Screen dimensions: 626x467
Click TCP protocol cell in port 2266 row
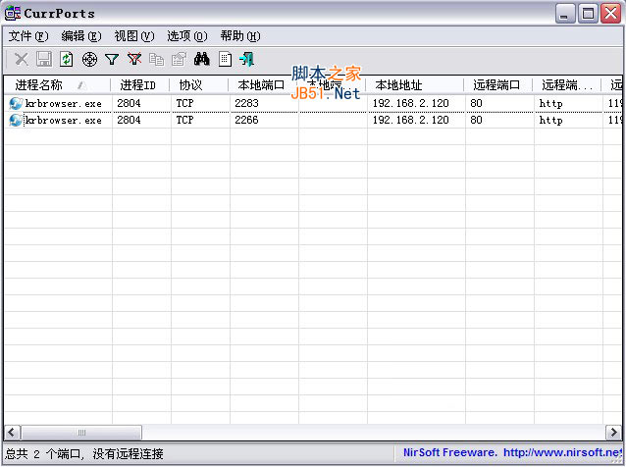[184, 120]
